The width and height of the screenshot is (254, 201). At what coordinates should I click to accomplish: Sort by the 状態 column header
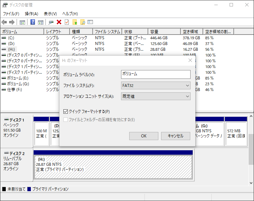(x=135, y=31)
